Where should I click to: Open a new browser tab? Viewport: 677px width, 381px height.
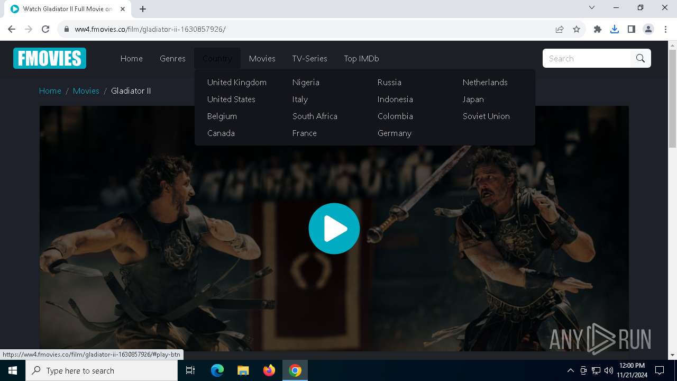(143, 9)
